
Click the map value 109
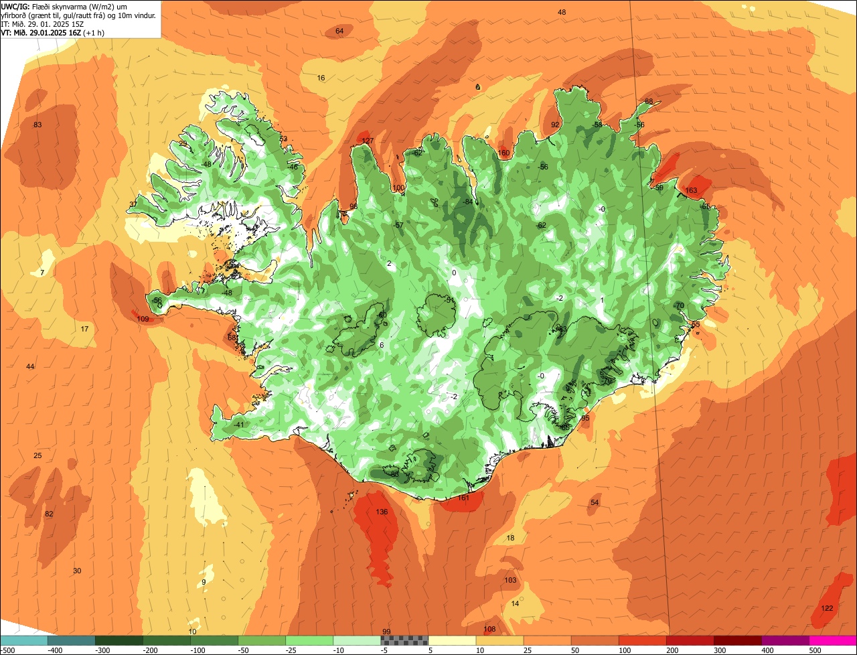click(x=143, y=319)
